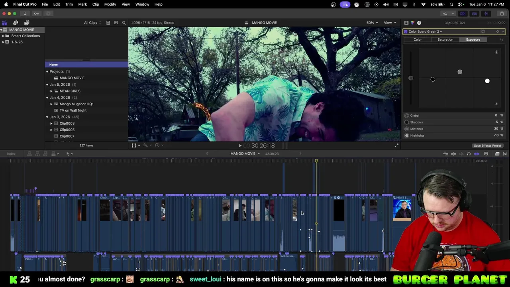This screenshot has width=510, height=287.
Task: Click the Highlights exposure puck
Action: (x=487, y=81)
